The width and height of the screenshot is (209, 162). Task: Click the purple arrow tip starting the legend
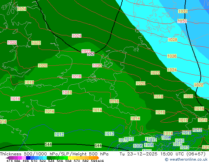click(x=8, y=158)
